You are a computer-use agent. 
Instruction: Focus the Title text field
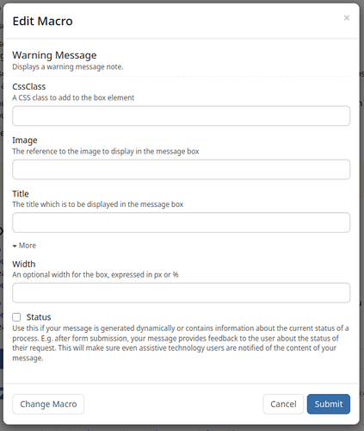point(181,222)
